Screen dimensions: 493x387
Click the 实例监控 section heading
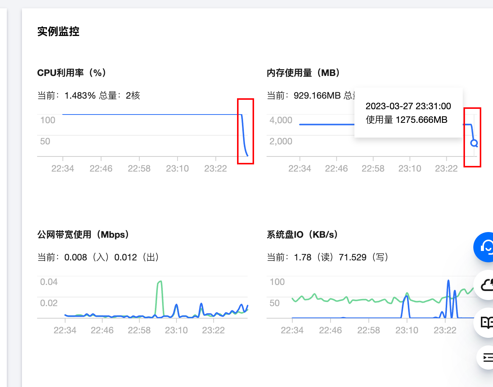[58, 31]
